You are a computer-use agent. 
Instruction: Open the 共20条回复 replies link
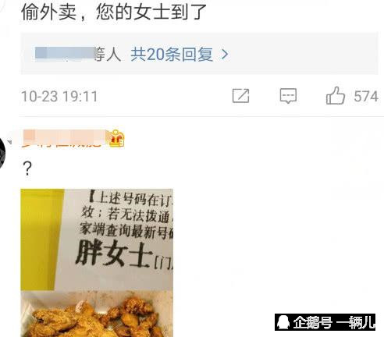[172, 55]
